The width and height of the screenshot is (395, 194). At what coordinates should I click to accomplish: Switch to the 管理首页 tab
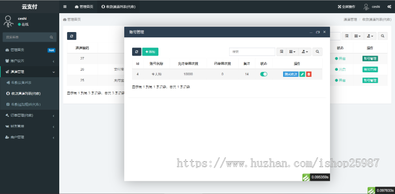83,7
